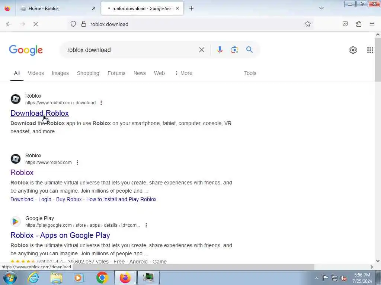This screenshot has width=381, height=285.
Task: Open the Firefox hamburger application menu
Action: [372, 24]
